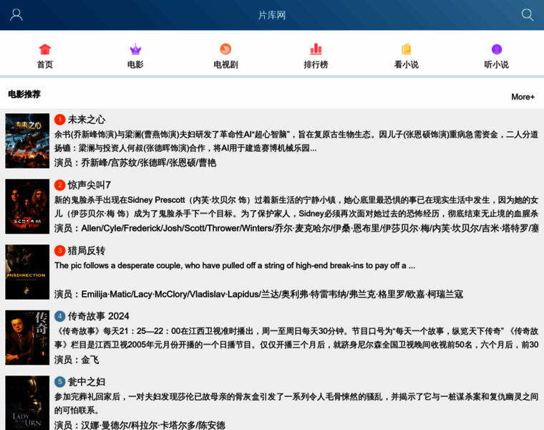Click the 未来之心 synopsis text
Image resolution: width=544 pixels, height=430 pixels.
click(296, 141)
